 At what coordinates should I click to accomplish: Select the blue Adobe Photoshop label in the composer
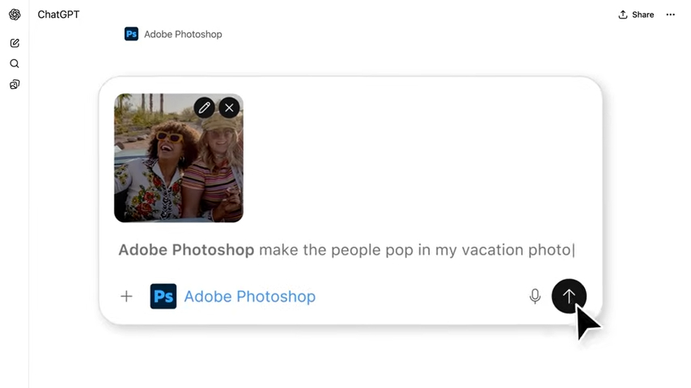pyautogui.click(x=249, y=297)
